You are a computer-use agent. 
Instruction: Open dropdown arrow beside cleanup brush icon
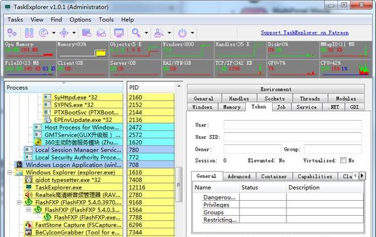click(x=169, y=33)
